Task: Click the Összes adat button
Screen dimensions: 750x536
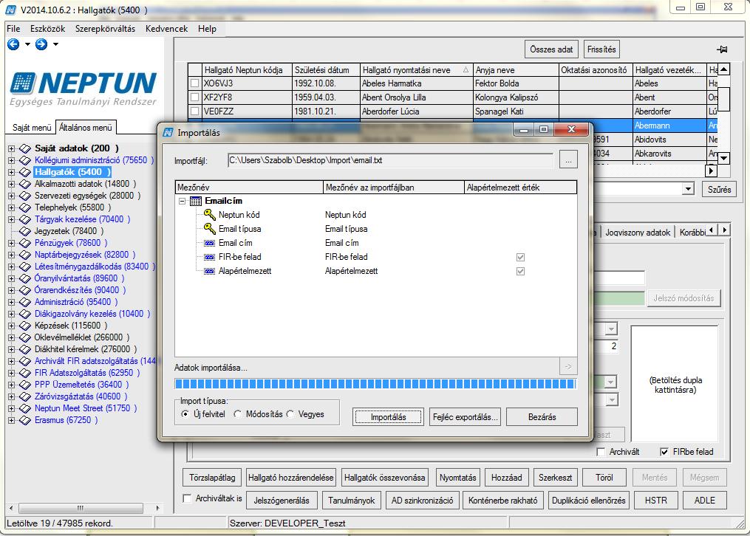Action: 551,49
